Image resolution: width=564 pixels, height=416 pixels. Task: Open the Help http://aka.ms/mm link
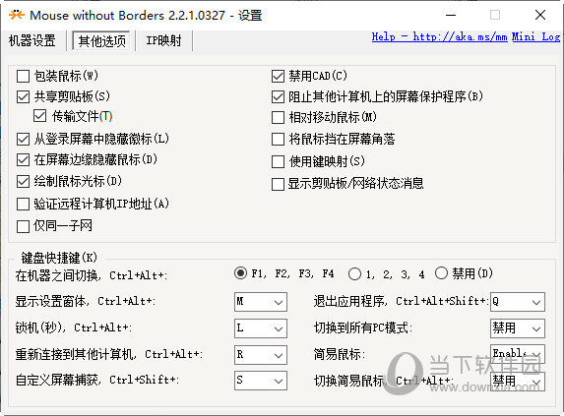click(x=439, y=36)
